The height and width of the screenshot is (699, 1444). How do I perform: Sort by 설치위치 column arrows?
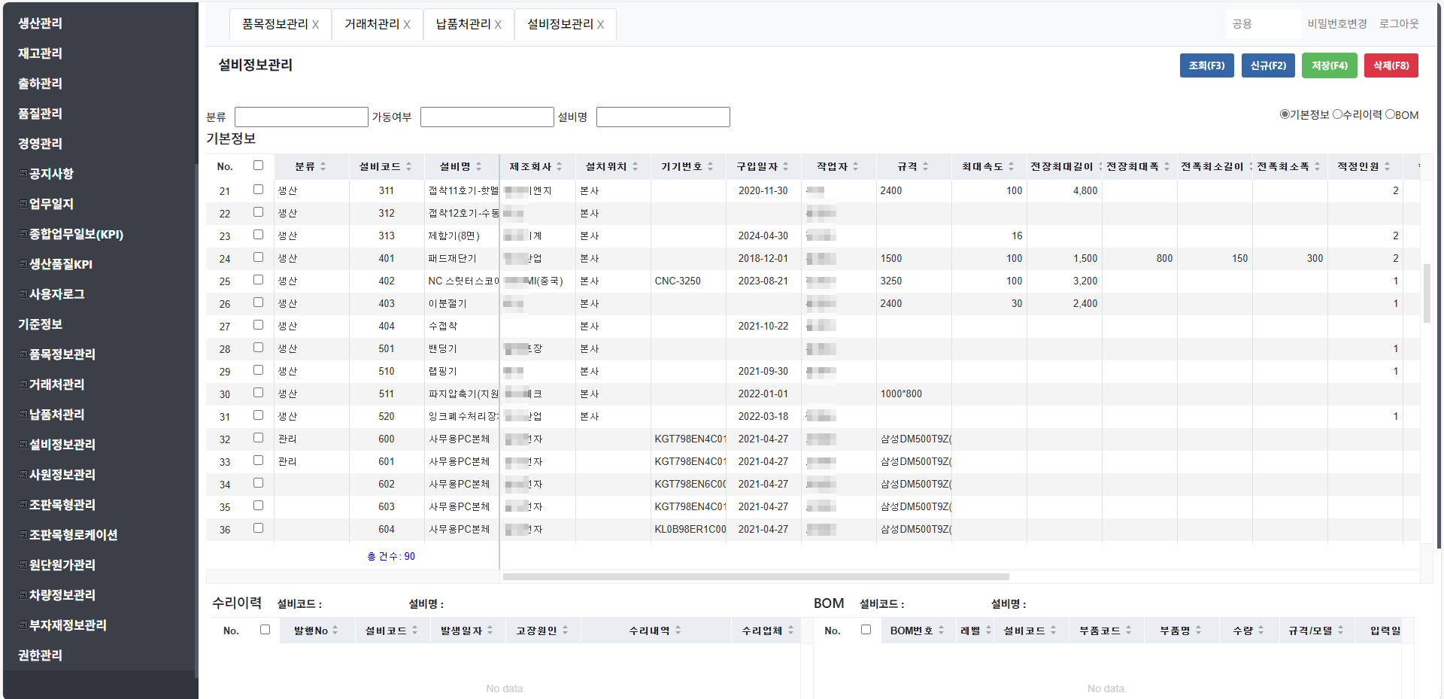pos(635,166)
